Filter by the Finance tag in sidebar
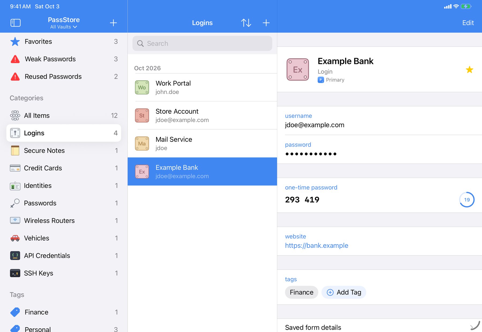This screenshot has height=332, width=482. (64, 312)
